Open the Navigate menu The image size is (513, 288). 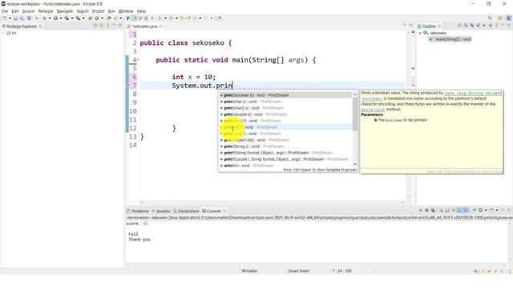(64, 11)
